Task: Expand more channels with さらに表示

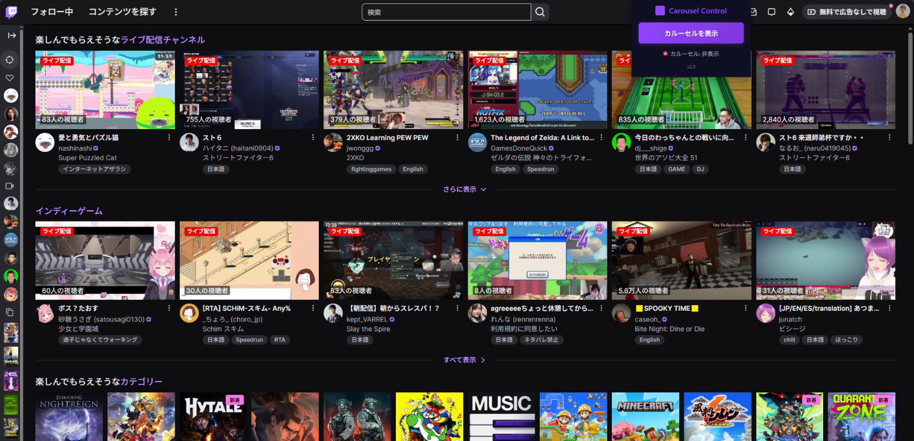Action: [x=464, y=189]
